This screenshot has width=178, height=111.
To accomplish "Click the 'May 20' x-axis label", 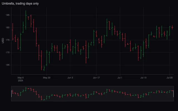I will tap(46, 78).
